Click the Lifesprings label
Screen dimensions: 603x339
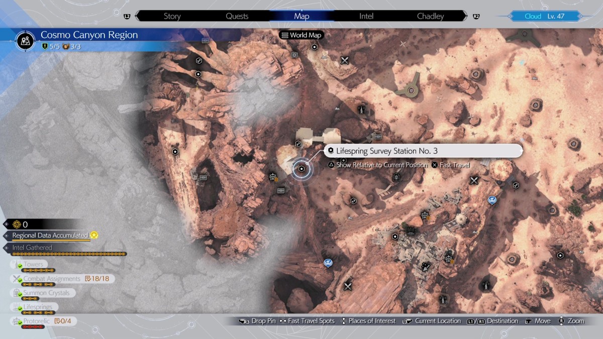click(x=38, y=306)
